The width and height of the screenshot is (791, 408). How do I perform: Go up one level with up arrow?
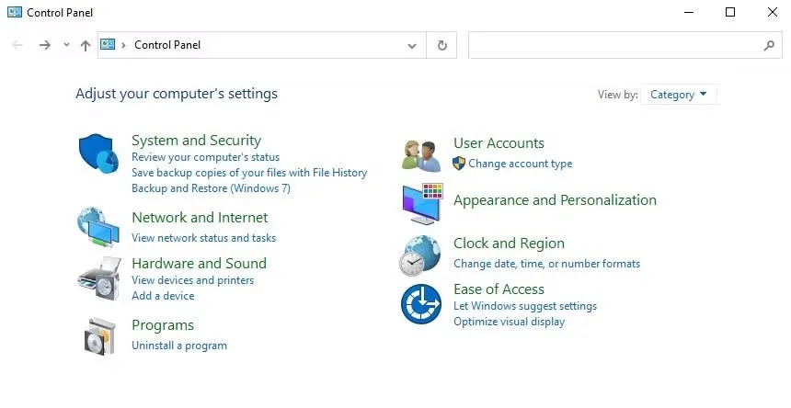(x=86, y=45)
